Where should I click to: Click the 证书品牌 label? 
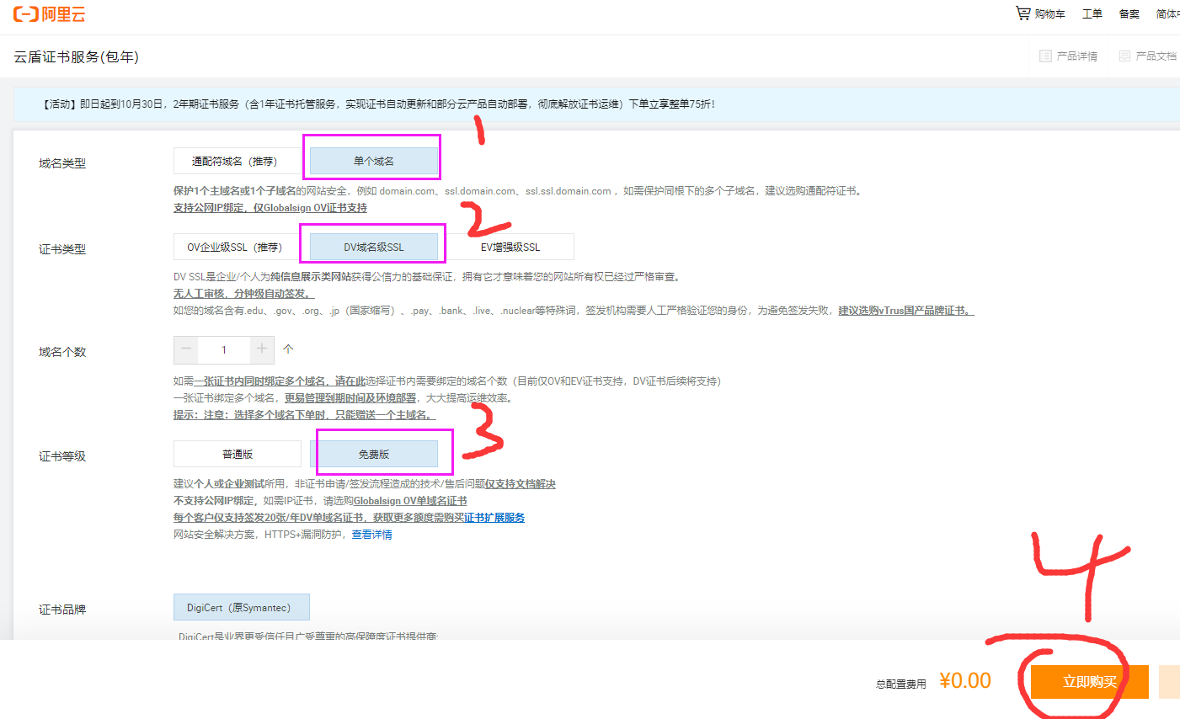(62, 610)
